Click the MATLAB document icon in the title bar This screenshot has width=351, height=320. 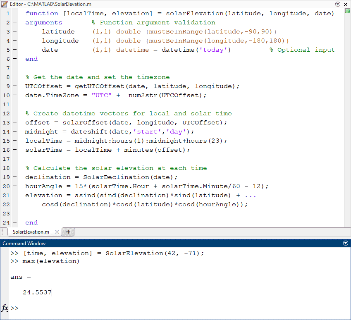pos(4,4)
